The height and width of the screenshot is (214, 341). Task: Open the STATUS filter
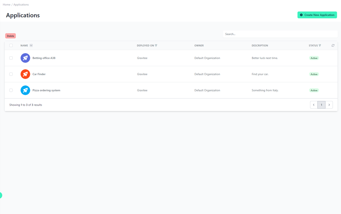[x=320, y=45]
